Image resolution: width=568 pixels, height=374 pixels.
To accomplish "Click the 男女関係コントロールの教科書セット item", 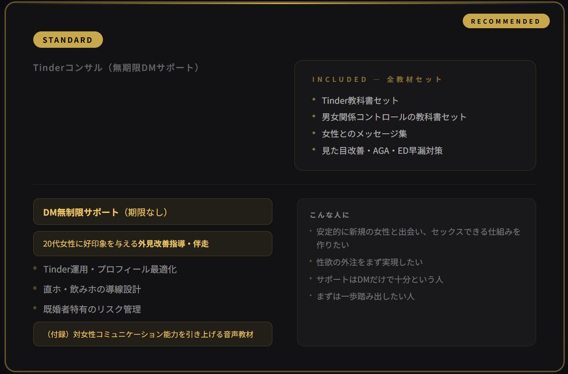I will (x=394, y=117).
